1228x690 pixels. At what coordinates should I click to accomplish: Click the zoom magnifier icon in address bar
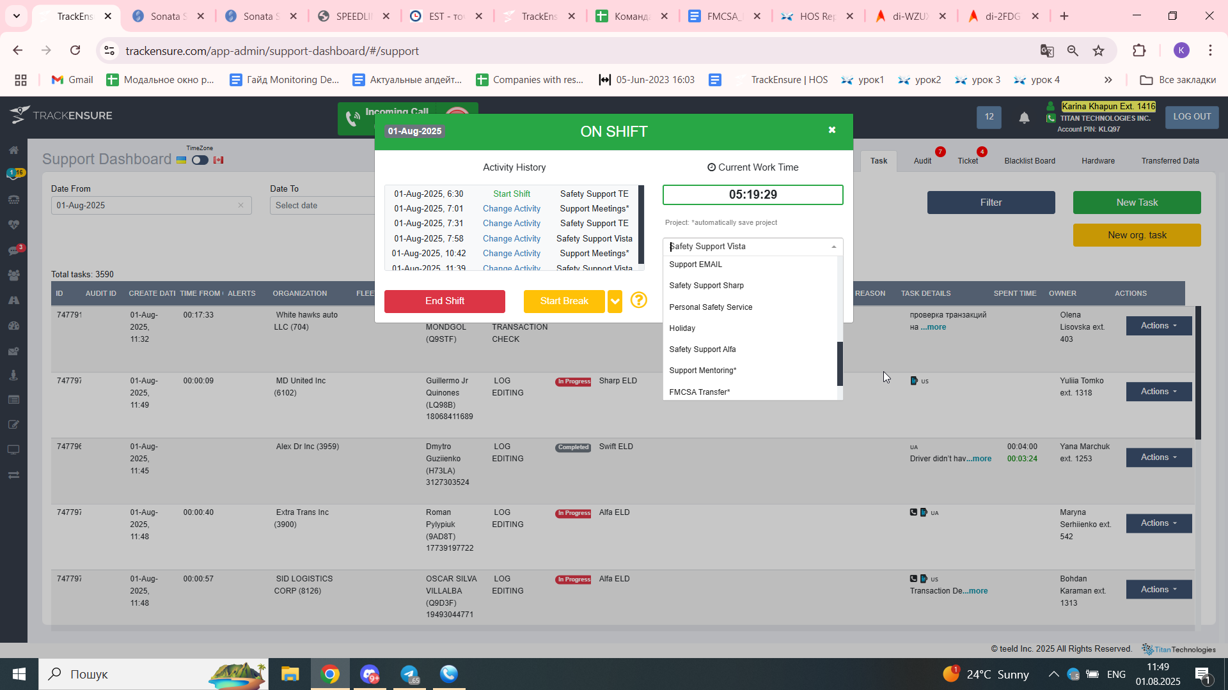point(1073,50)
